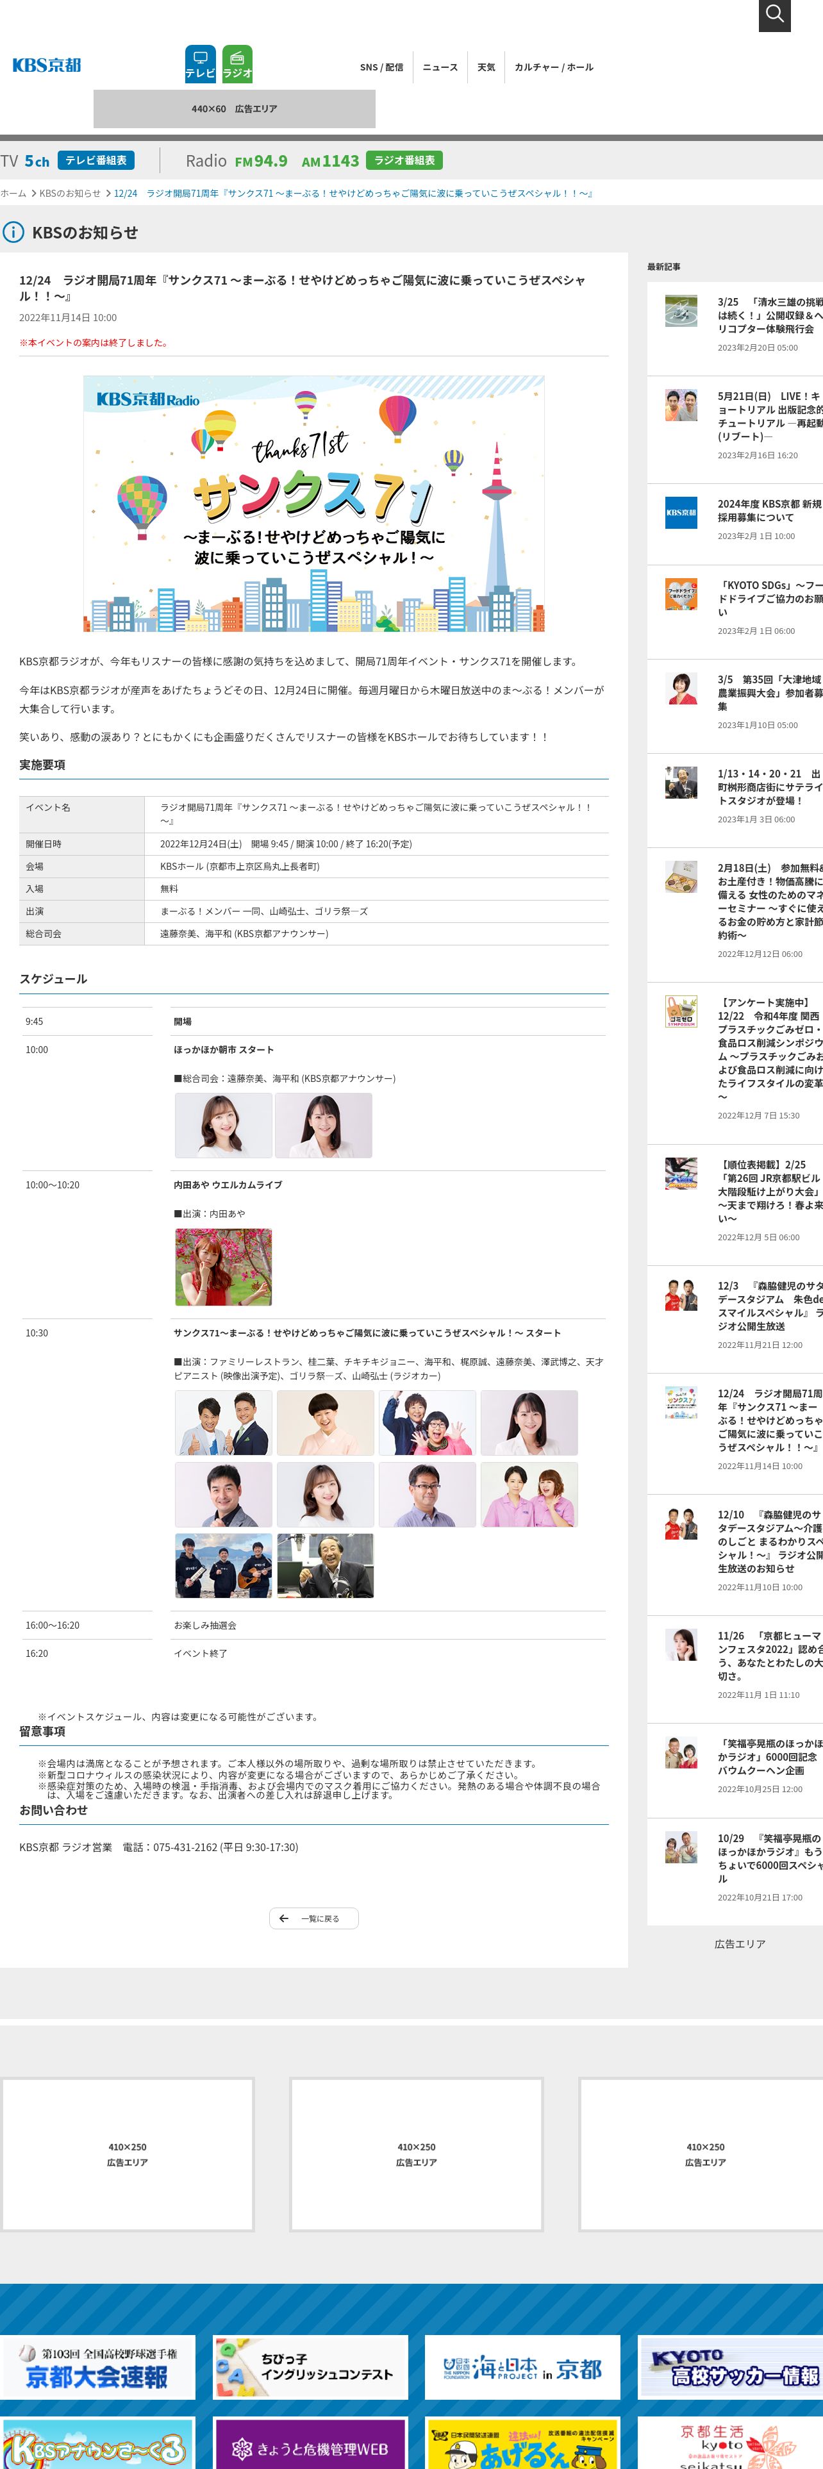Viewport: 823px width, 2469px height.
Task: Select the green ラジオ icon button
Action: (x=238, y=64)
